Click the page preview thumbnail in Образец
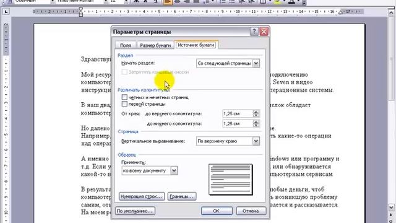Image resolution: width=396 pixels, height=223 pixels. click(231, 180)
